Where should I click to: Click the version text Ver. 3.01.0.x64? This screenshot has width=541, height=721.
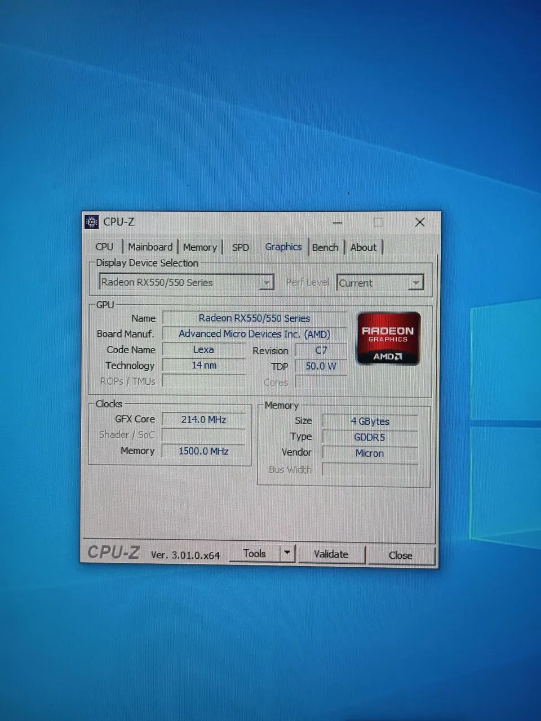tap(185, 555)
